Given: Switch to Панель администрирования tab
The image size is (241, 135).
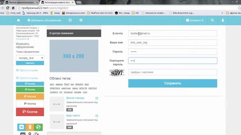Looking at the screenshot, I should click(21, 3).
